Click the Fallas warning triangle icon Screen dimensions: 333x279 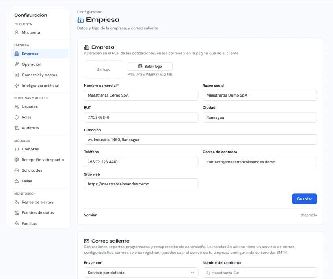click(17, 181)
